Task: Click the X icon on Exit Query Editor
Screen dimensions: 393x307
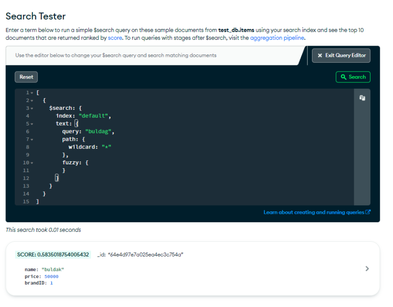Action: [x=320, y=55]
